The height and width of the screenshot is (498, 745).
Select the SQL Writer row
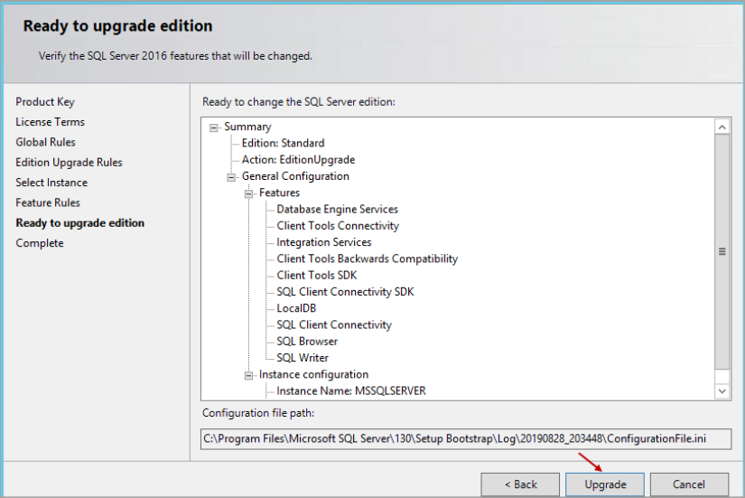point(303,358)
